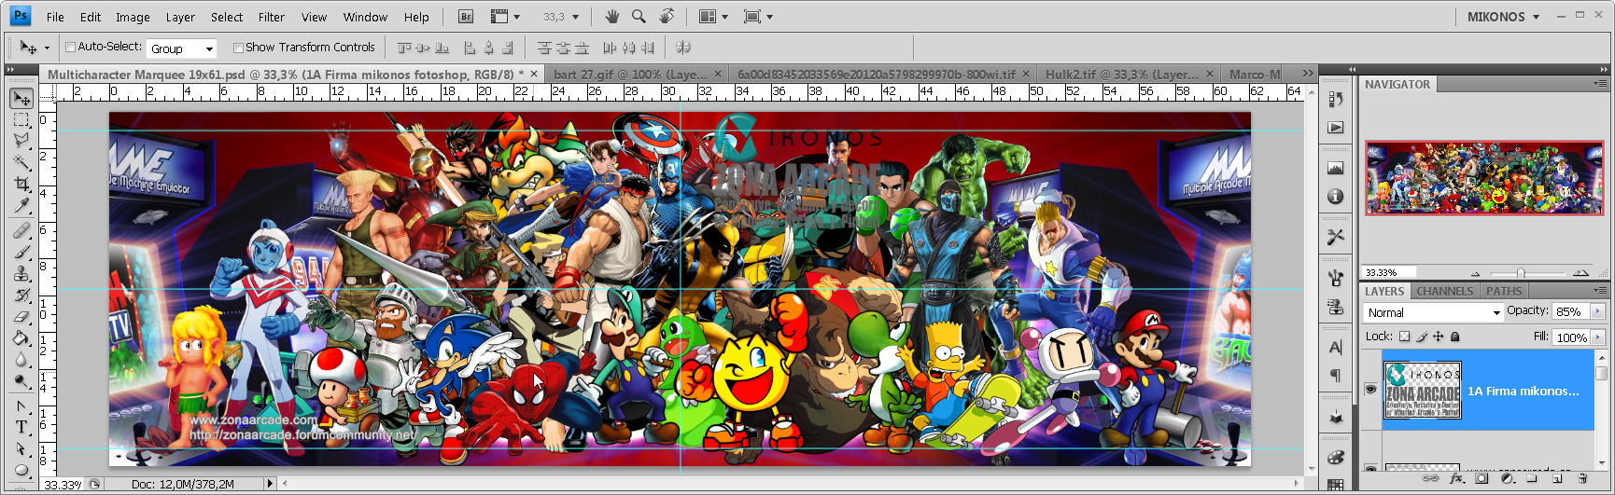Viewport: 1615px width, 495px height.
Task: Open the Auto-Select Group dropdown
Action: pyautogui.click(x=182, y=48)
